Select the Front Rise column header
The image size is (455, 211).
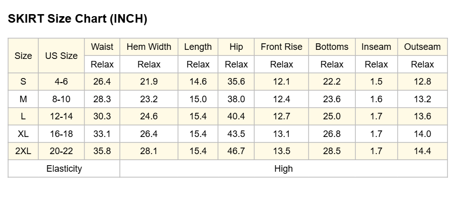point(281,47)
